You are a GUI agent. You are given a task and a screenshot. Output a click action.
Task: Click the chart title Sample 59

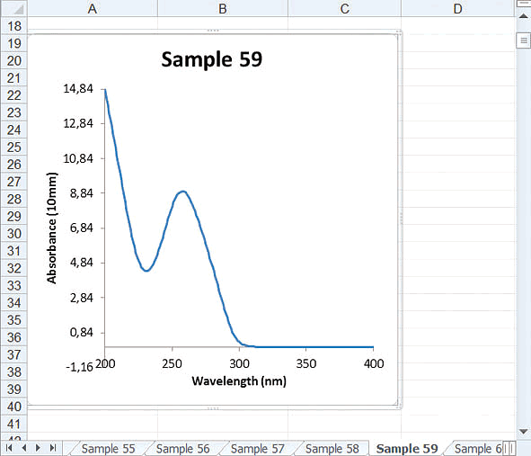point(212,59)
